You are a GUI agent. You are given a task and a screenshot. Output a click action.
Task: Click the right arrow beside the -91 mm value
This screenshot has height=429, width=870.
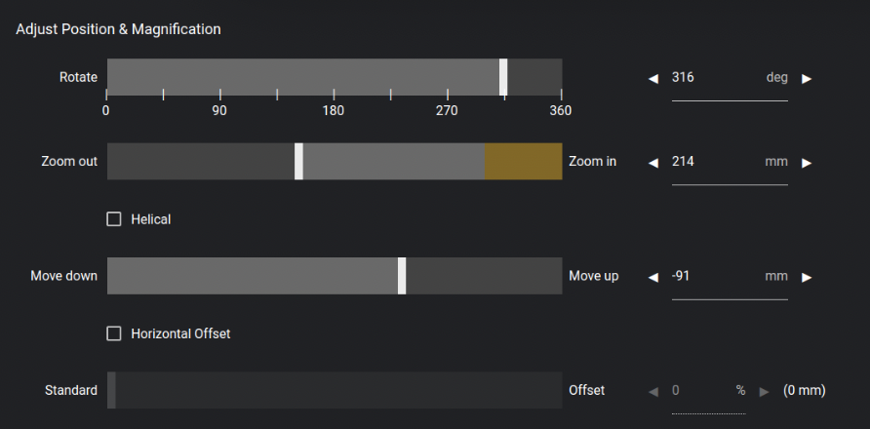click(807, 277)
